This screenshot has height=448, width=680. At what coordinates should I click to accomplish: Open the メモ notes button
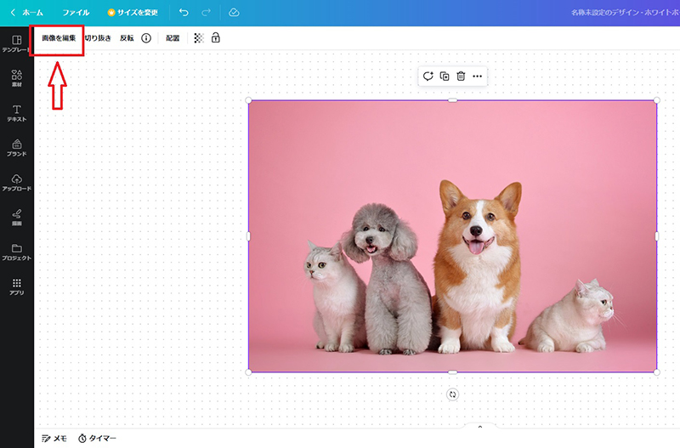click(x=54, y=439)
